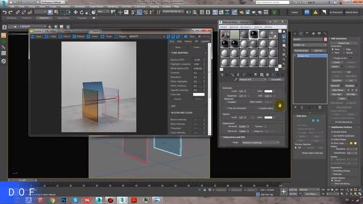Toggle the Percent Snap icon
Image resolution: width=363 pixels, height=204 pixels.
[x=145, y=12]
